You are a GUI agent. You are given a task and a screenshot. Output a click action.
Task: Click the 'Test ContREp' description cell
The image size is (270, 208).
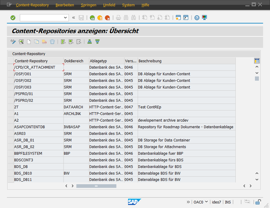pyautogui.click(x=187, y=107)
